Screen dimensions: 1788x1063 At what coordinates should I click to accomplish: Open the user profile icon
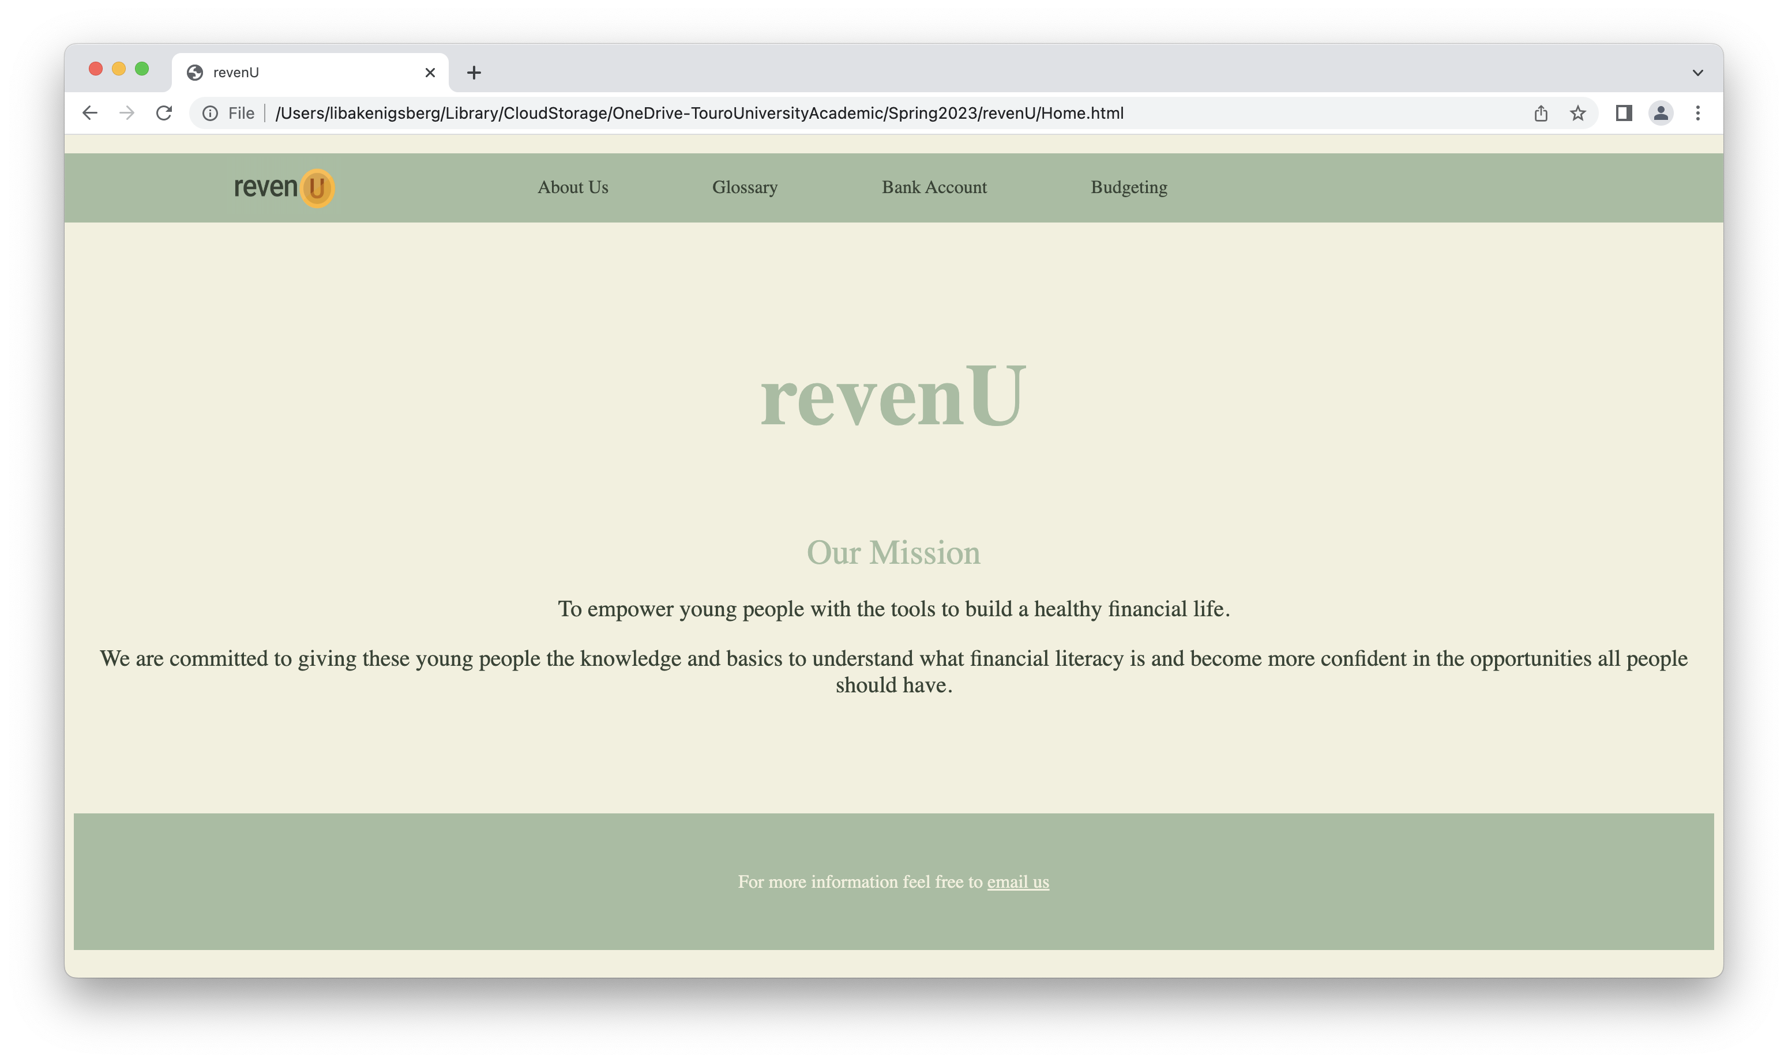1661,113
